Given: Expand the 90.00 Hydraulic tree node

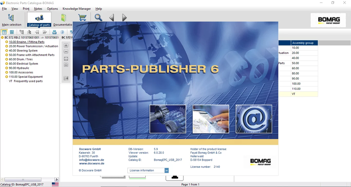Looking at the screenshot, I should pos(7,68).
